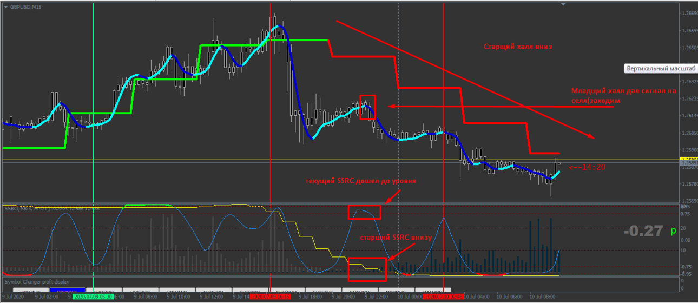This screenshot has width=698, height=303.
Task: Click the старший SSRC внизу label
Action: pyautogui.click(x=395, y=237)
